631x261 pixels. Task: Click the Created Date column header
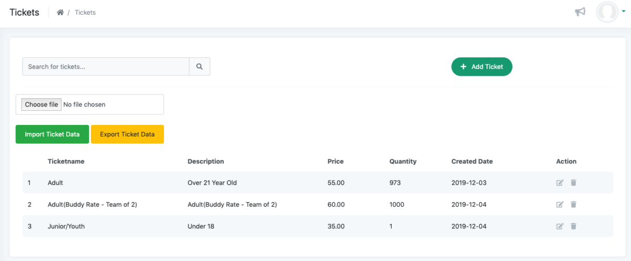(x=472, y=161)
